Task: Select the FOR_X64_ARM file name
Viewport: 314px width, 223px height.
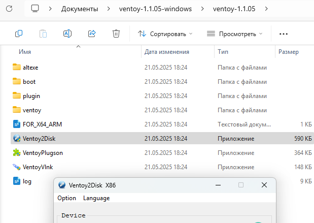Action: click(x=42, y=124)
